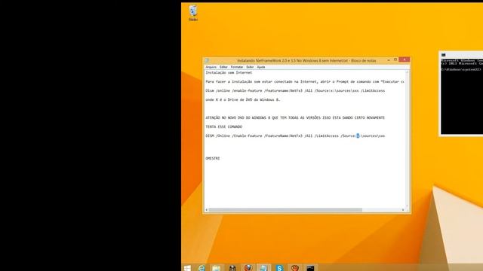Viewport: 483px width, 271px height.
Task: Click the vertical scrollbar up arrow in Notepad
Action: pyautogui.click(x=408, y=72)
